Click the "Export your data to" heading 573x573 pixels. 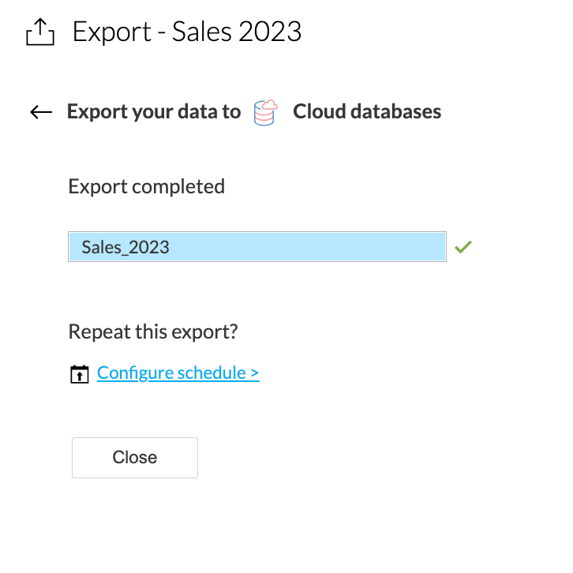(154, 112)
